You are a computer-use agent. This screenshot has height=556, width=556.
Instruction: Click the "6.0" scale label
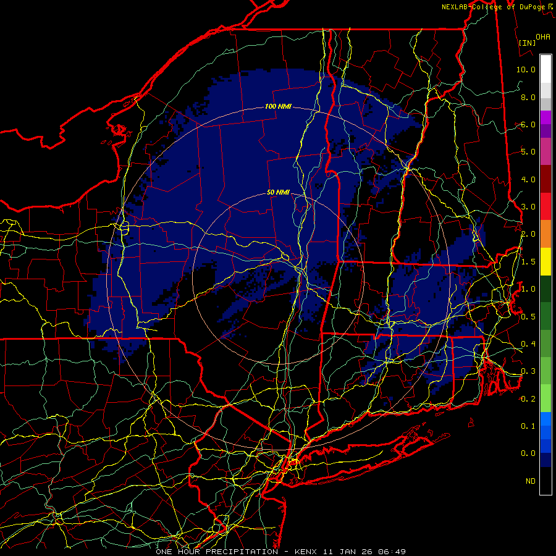click(x=528, y=124)
